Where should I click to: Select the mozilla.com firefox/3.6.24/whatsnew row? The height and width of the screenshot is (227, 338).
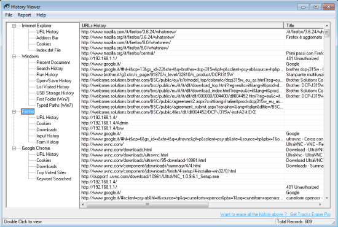202,32
